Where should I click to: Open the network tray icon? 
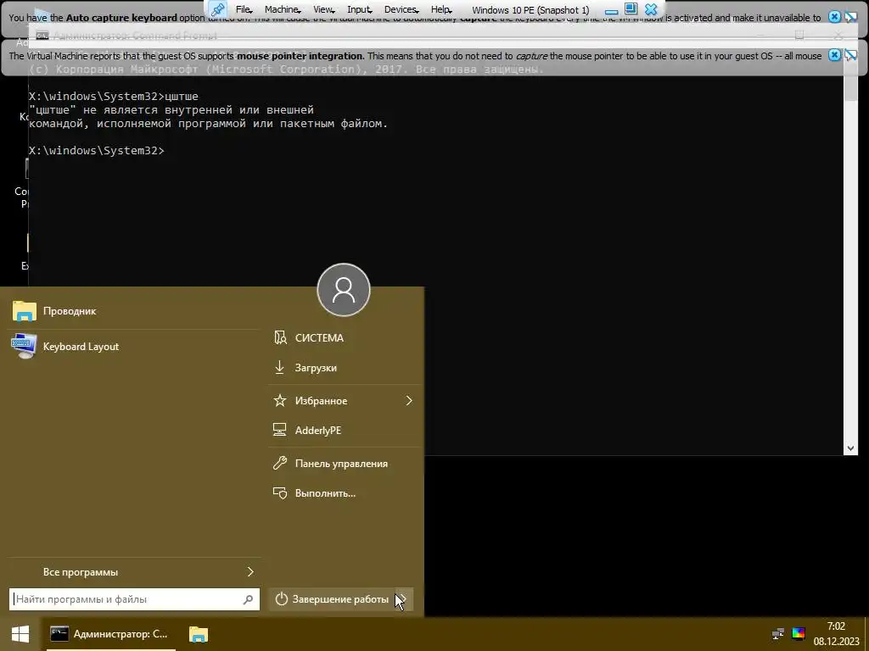point(778,633)
